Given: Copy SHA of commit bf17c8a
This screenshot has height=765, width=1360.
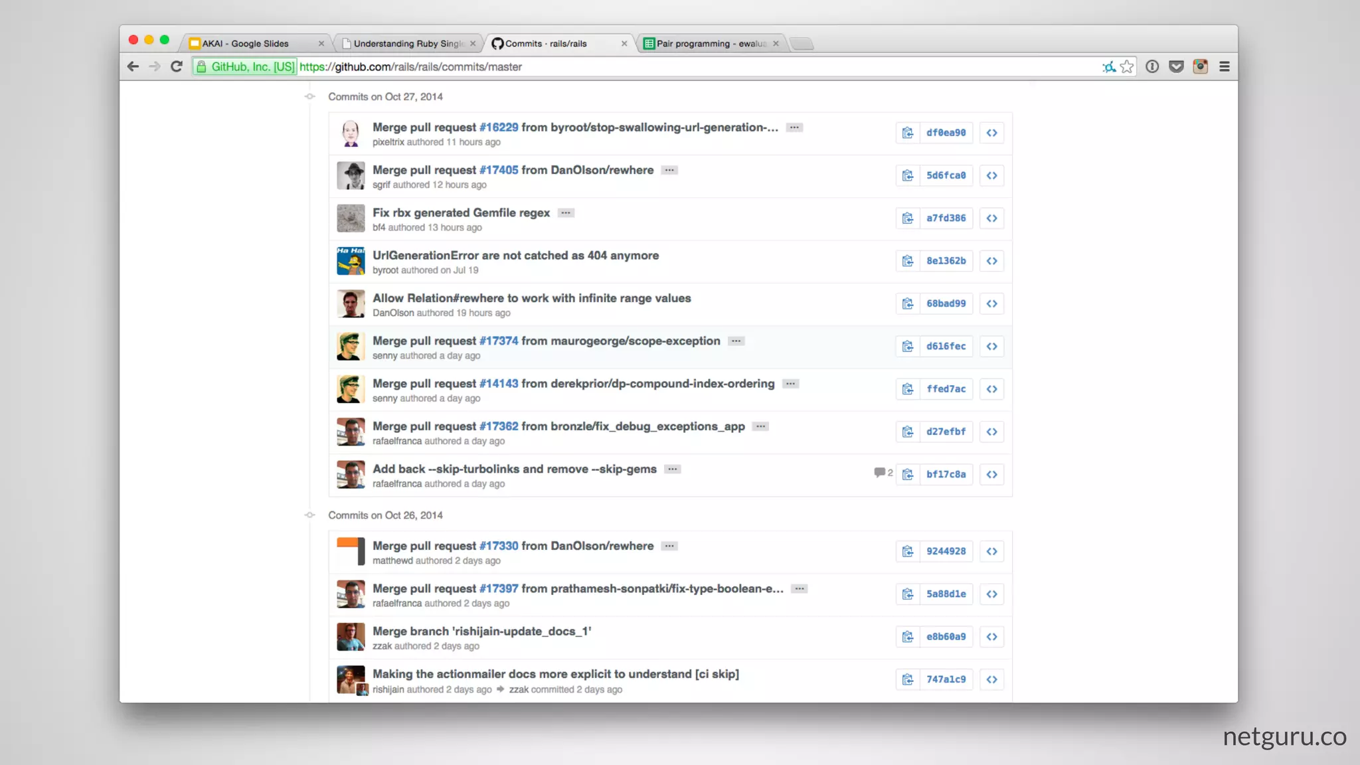Looking at the screenshot, I should click(907, 474).
